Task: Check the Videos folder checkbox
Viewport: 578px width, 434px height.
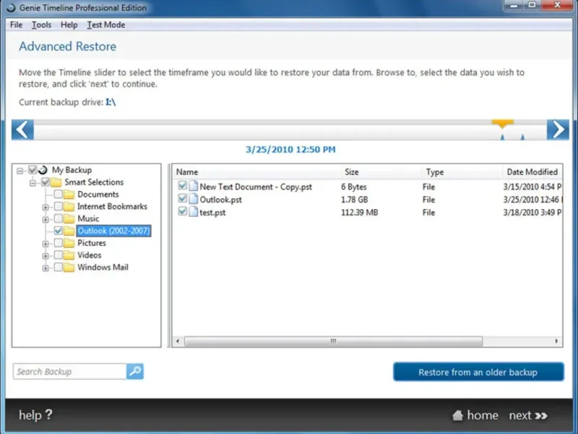Action: click(59, 255)
